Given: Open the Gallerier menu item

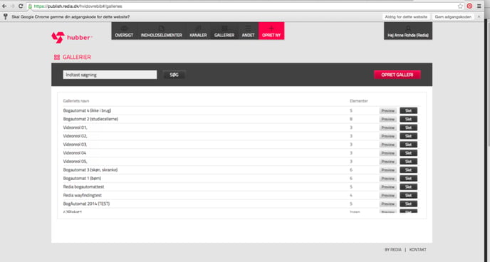Looking at the screenshot, I should point(224,31).
